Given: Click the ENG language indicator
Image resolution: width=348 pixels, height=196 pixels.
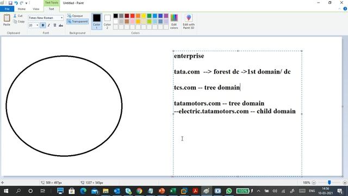Looking at the screenshot, I should tap(312, 191).
